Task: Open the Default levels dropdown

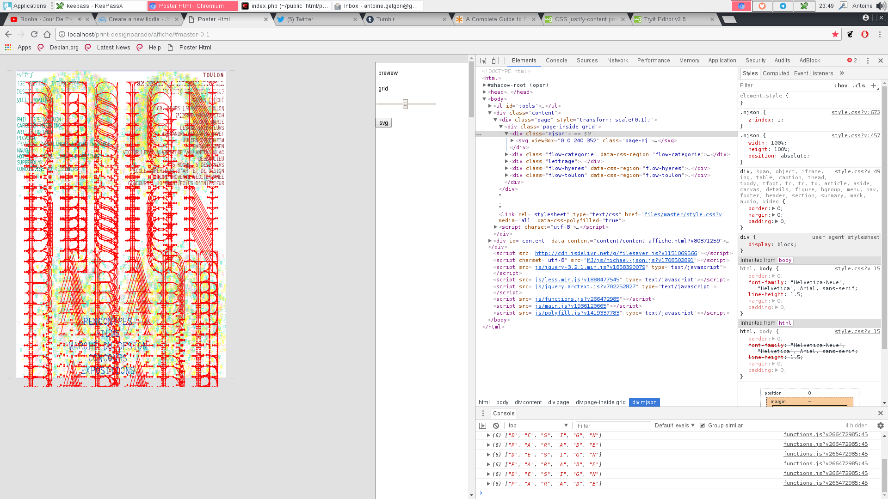Action: tap(674, 426)
